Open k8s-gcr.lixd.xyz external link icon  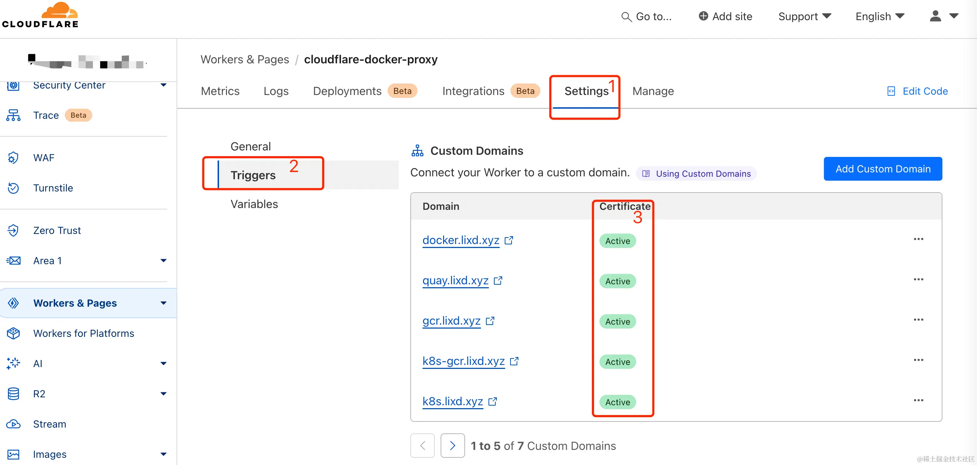tap(514, 361)
